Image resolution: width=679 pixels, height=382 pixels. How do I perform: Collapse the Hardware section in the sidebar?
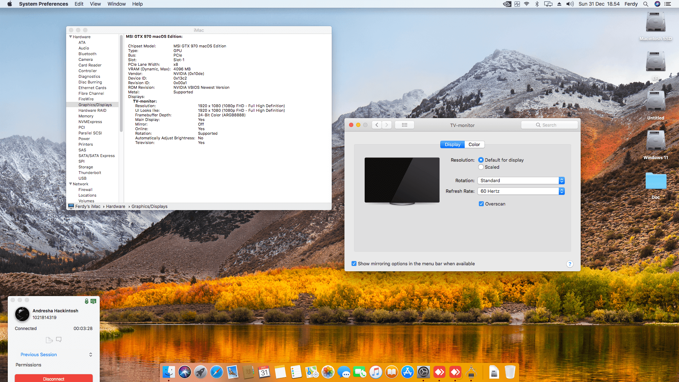pos(70,37)
